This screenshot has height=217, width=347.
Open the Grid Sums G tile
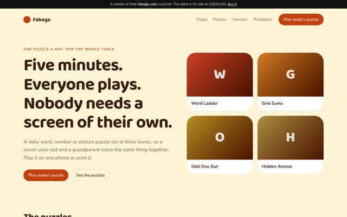click(291, 74)
